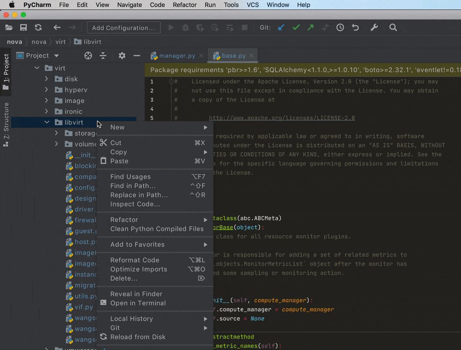Open Git history clock icon
This screenshot has width=461, height=350.
340,28
